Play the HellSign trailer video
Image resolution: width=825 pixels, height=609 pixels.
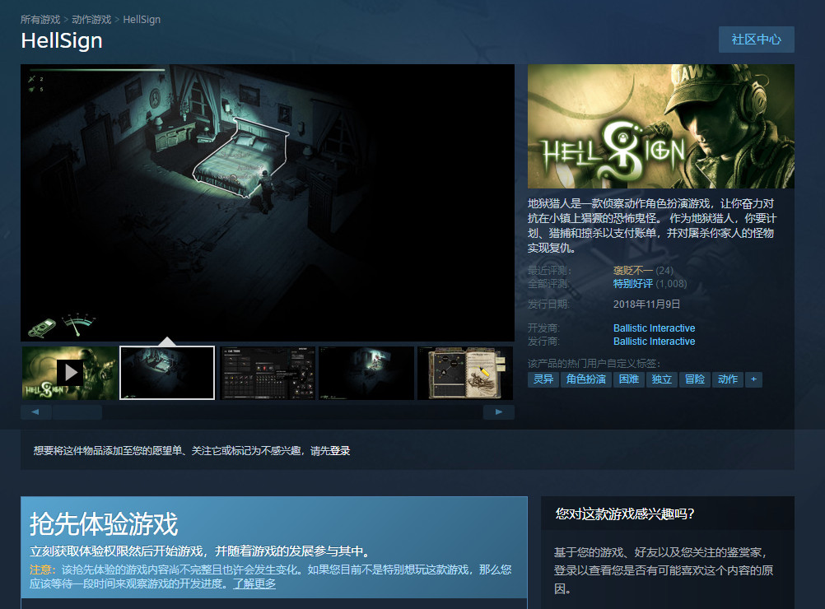point(69,373)
